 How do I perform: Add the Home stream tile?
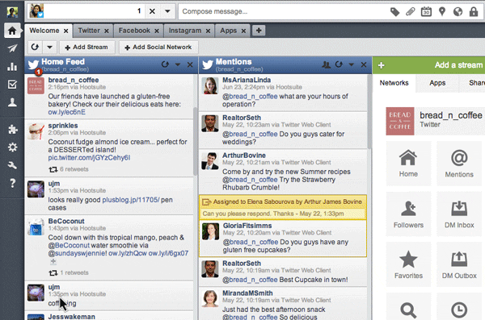pos(408,164)
